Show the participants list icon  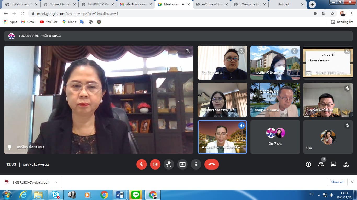321,164
